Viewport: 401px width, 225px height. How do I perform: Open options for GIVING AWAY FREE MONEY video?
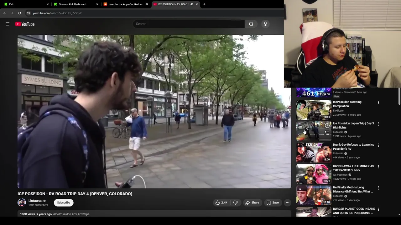(378, 167)
